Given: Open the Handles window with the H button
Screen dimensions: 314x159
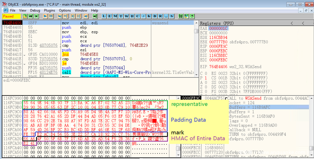Looking at the screenshot, I should pyautogui.click(x=133, y=16).
